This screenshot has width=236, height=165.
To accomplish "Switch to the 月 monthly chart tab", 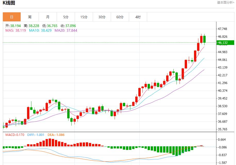I will (48, 17).
